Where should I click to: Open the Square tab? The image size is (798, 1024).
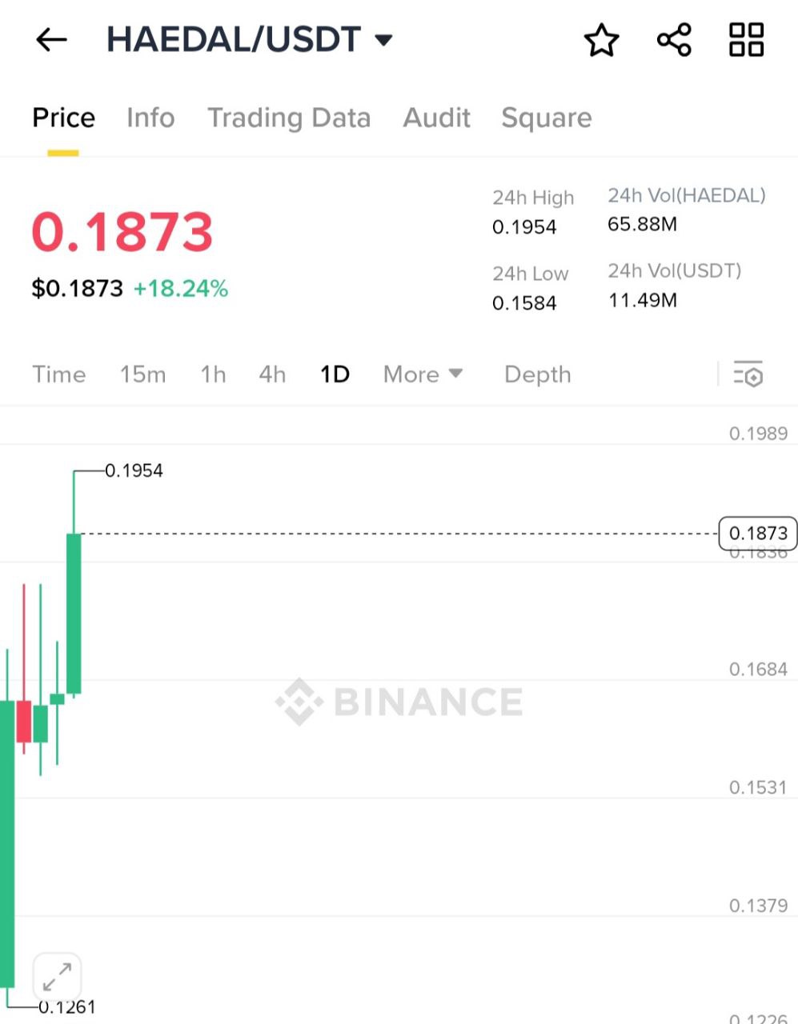click(547, 118)
